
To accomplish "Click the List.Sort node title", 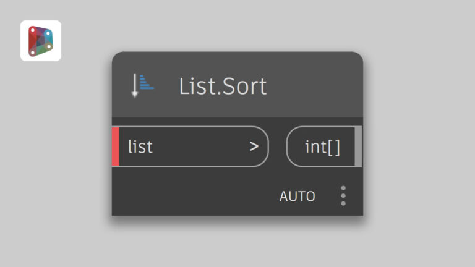I will [223, 87].
